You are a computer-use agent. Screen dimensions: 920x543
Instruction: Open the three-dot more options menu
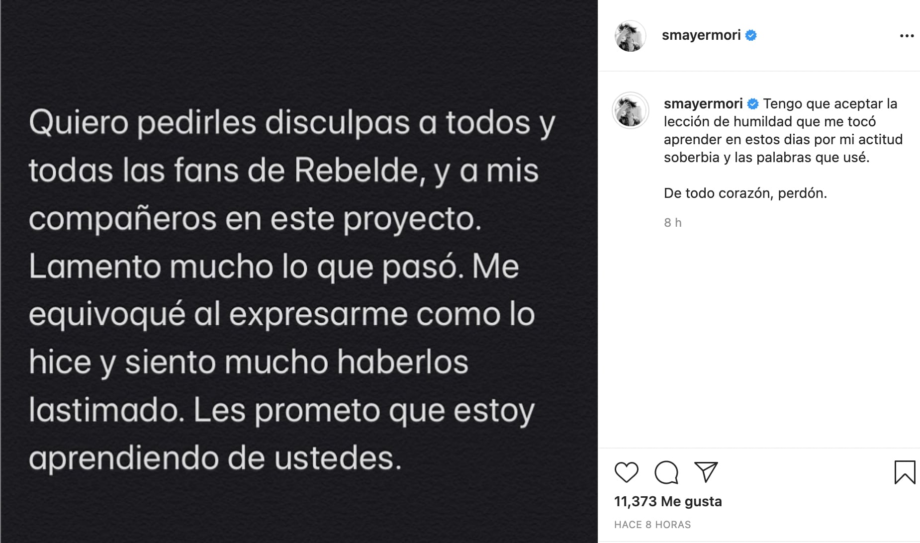(907, 36)
